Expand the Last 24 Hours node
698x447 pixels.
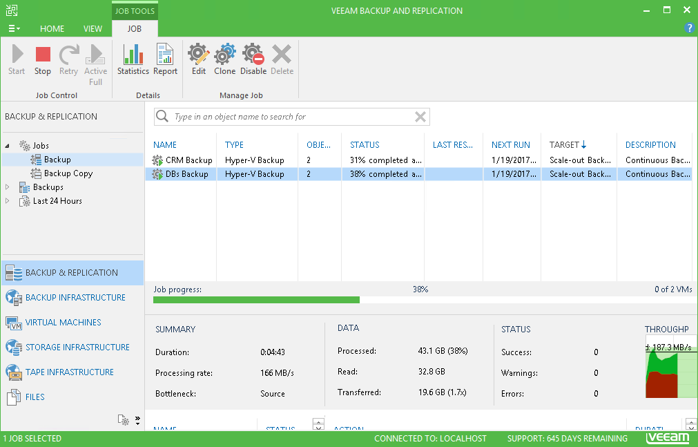[7, 201]
